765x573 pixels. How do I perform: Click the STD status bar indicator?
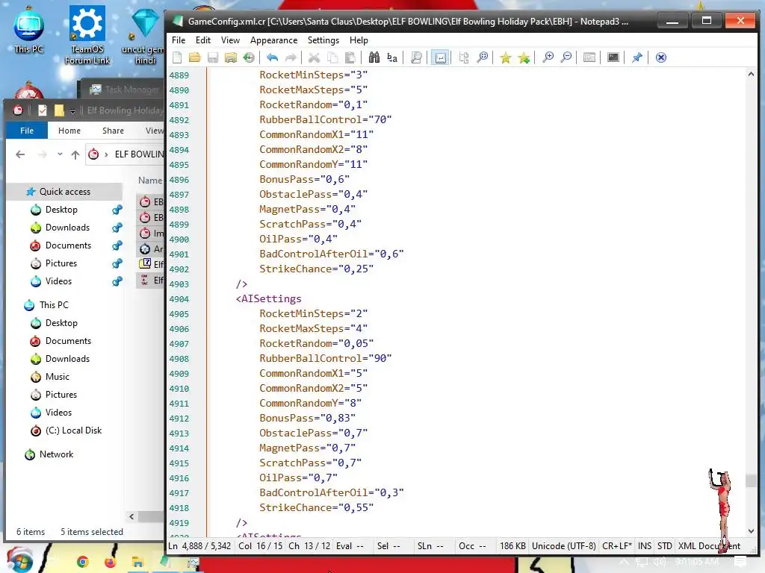pyautogui.click(x=664, y=545)
